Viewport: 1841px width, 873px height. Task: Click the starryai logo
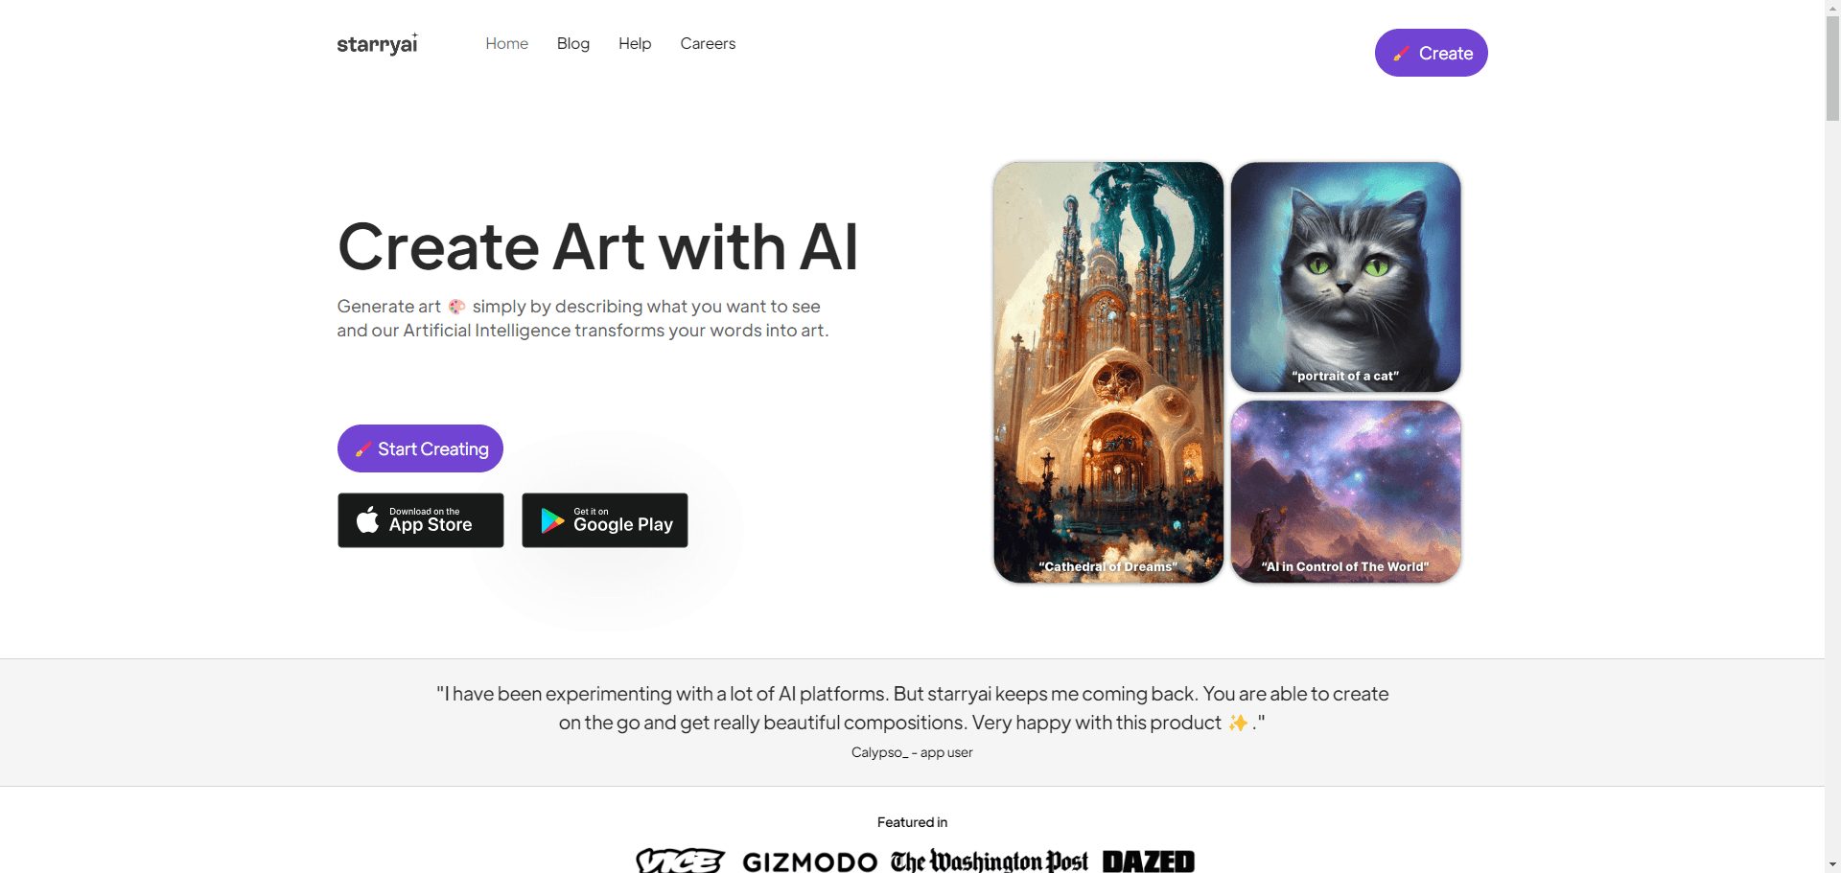[x=377, y=44]
